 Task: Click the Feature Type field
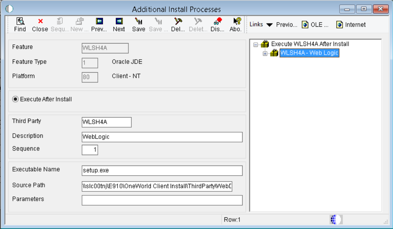point(90,63)
